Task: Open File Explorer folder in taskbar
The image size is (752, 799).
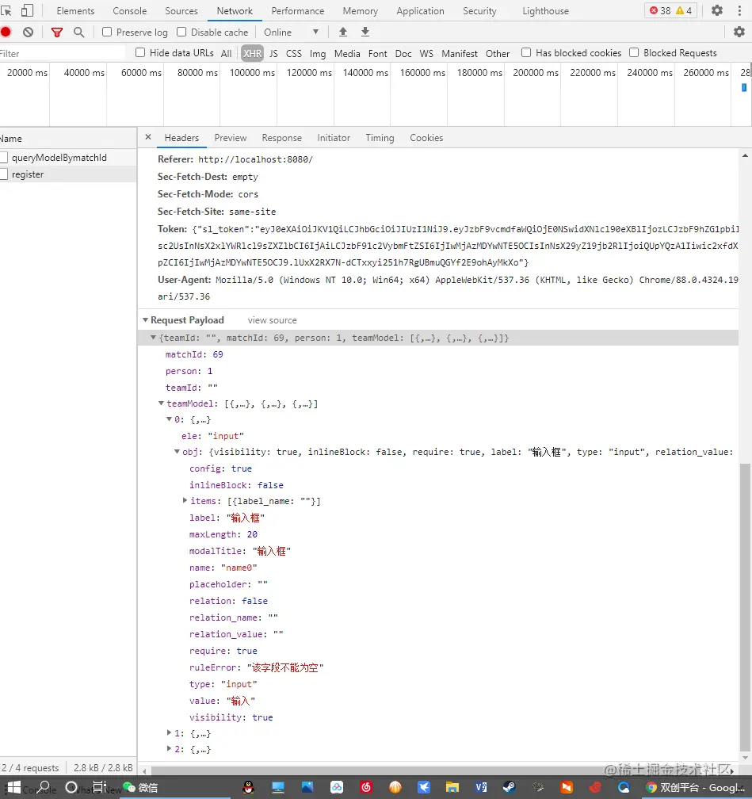Action: 452,787
